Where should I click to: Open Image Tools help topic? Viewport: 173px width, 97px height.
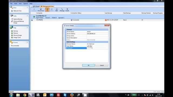coord(17,37)
